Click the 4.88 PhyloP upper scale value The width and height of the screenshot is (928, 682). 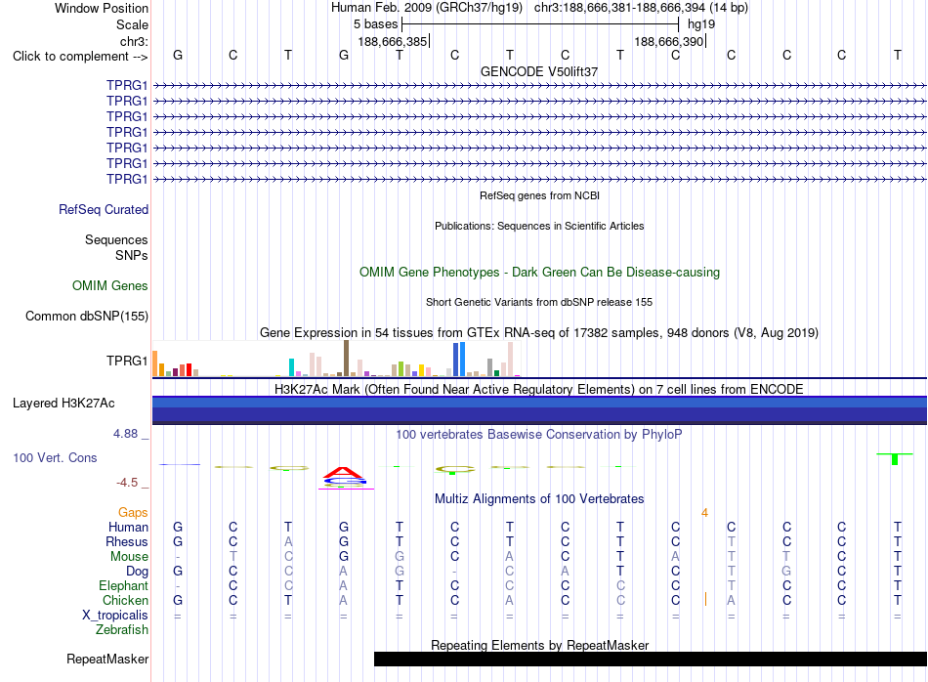coord(125,434)
